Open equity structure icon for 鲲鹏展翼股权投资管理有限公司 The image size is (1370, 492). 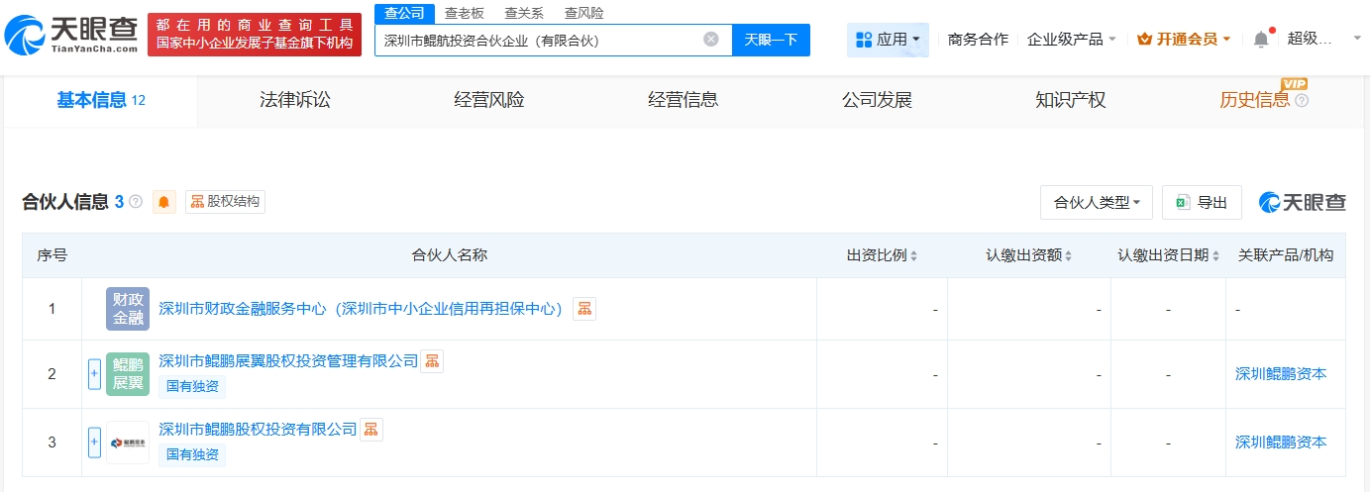(x=432, y=361)
